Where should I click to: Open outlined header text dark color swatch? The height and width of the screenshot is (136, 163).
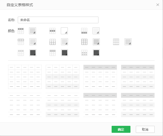[65, 53]
